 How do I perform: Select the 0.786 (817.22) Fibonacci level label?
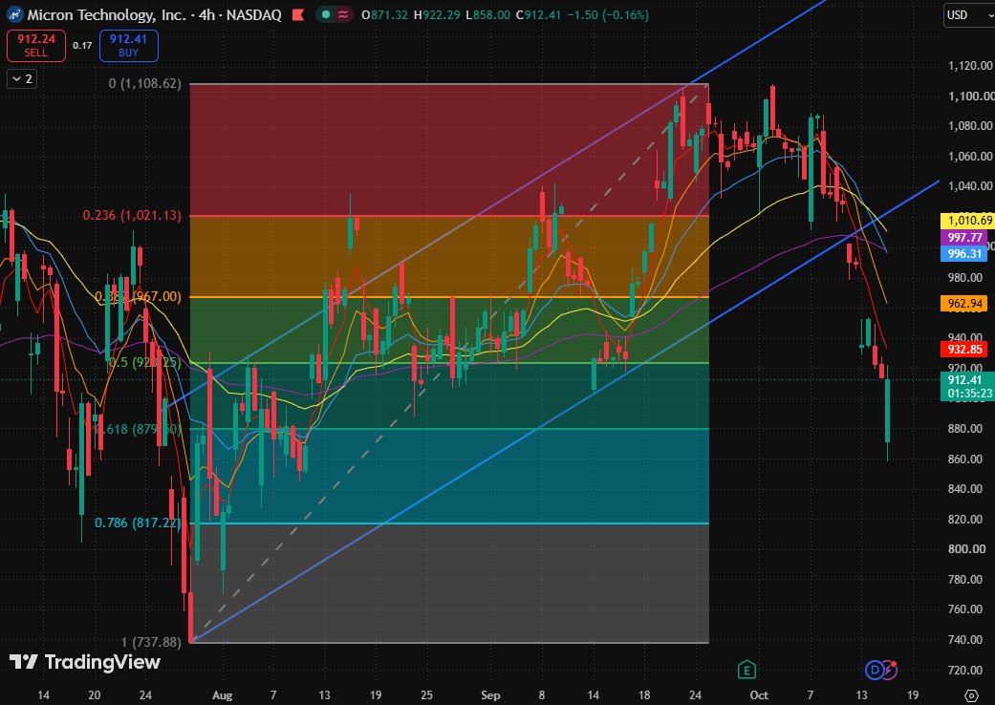(138, 523)
